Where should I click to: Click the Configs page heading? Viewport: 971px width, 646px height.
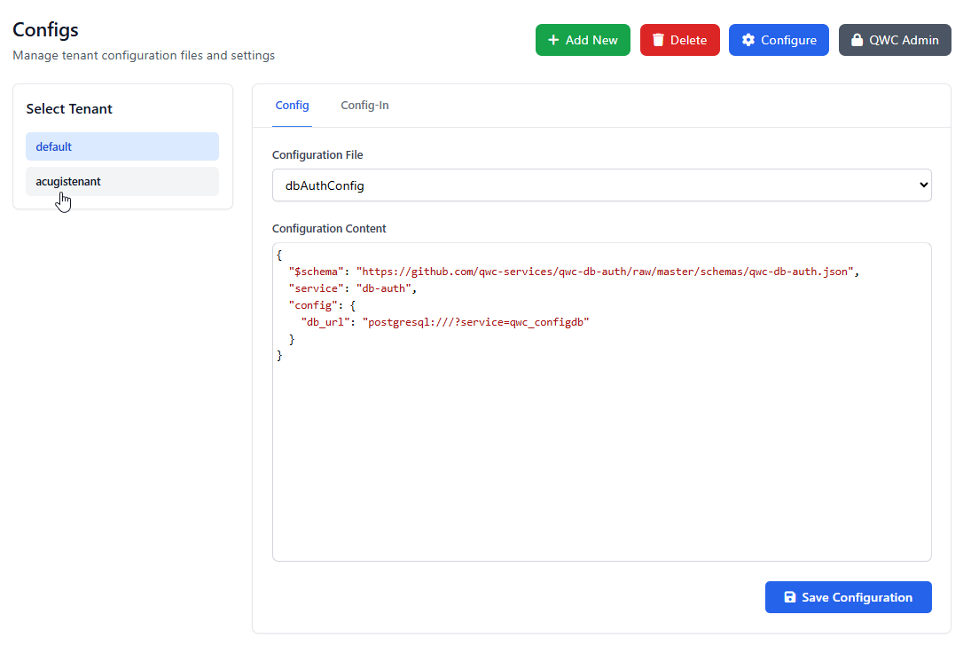click(46, 29)
